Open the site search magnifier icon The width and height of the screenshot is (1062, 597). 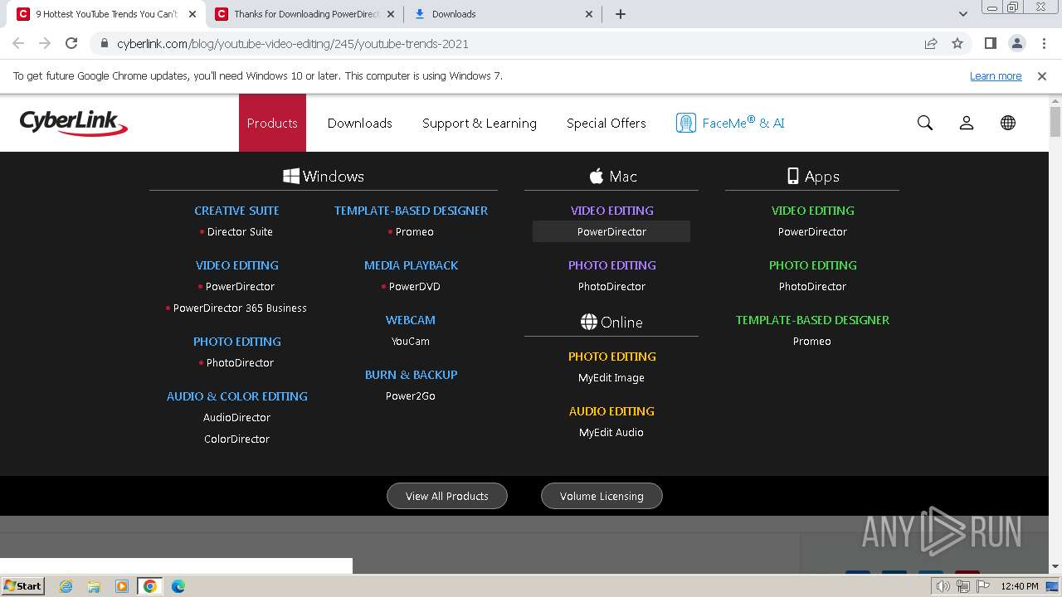pos(925,123)
